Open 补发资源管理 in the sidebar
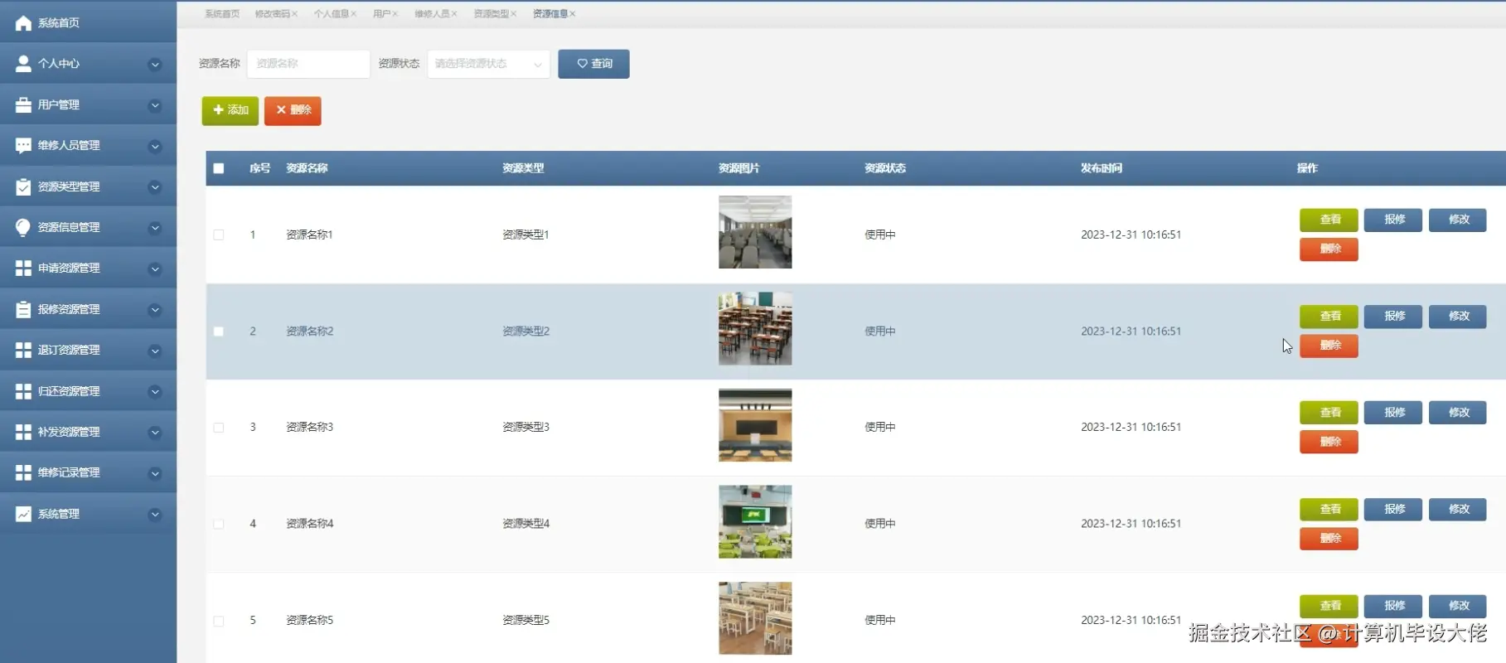1506x663 pixels. pos(88,433)
